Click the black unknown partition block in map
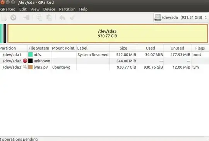The width and height of the screenshot is (209, 141). (x=5, y=33)
